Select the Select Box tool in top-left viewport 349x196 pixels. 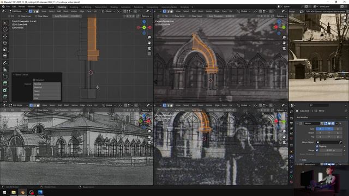[5, 23]
